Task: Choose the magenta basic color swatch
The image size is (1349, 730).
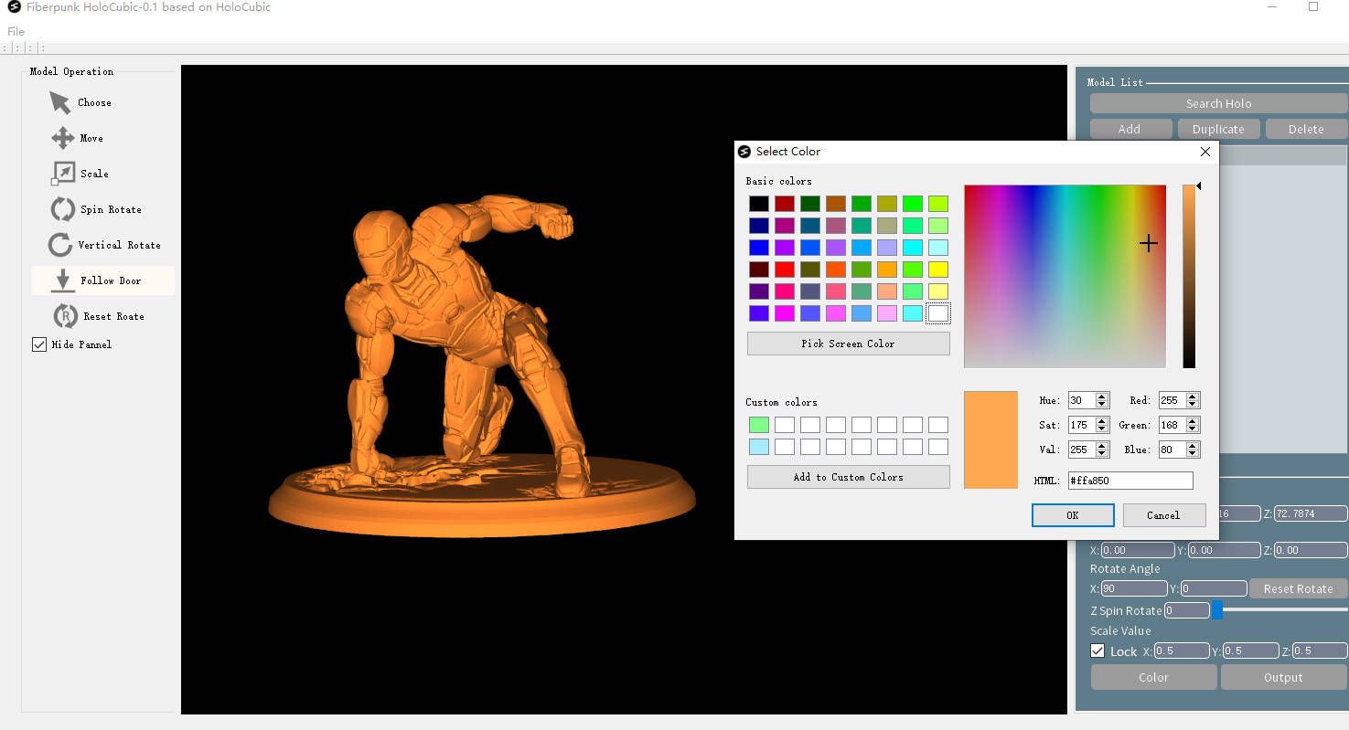Action: (x=785, y=313)
